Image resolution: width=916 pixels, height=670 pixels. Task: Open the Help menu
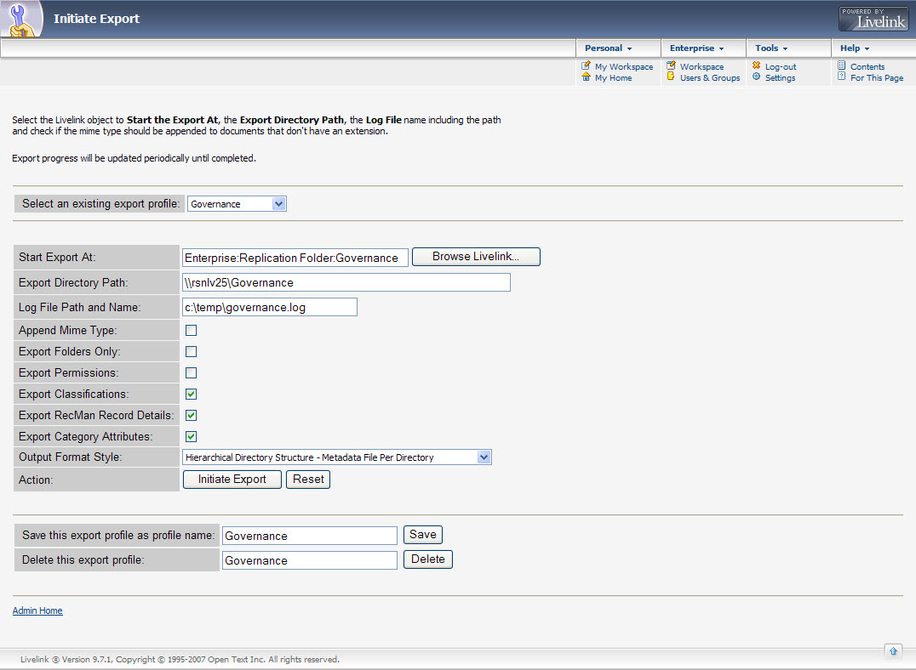point(855,48)
